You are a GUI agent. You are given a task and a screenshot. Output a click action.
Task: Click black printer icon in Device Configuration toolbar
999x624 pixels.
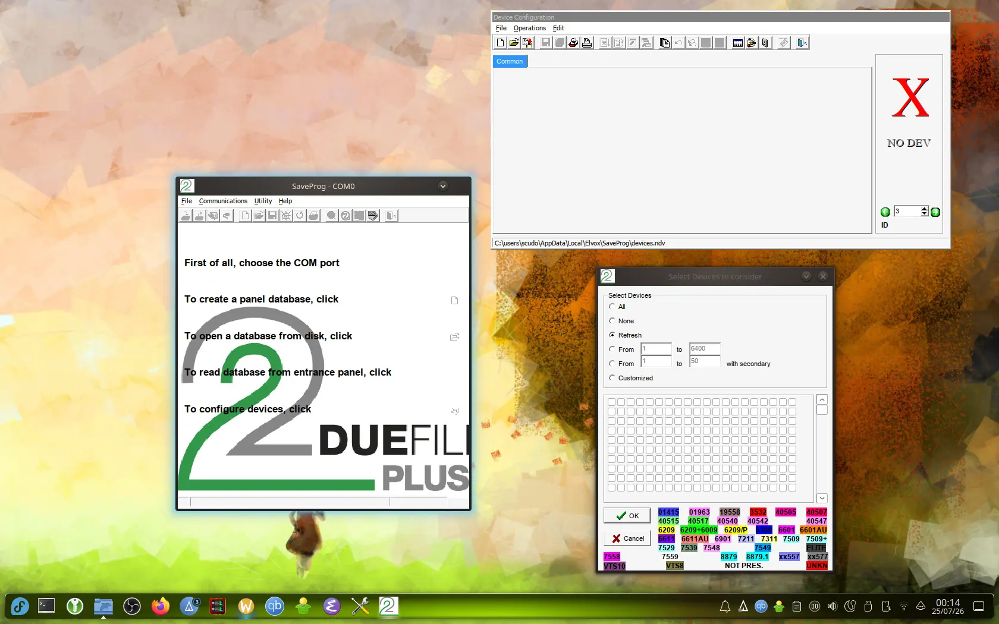(x=587, y=43)
